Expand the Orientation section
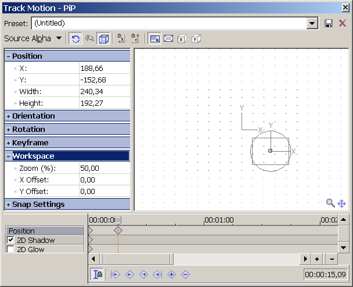Viewport: 353px width, 287px height. point(9,116)
